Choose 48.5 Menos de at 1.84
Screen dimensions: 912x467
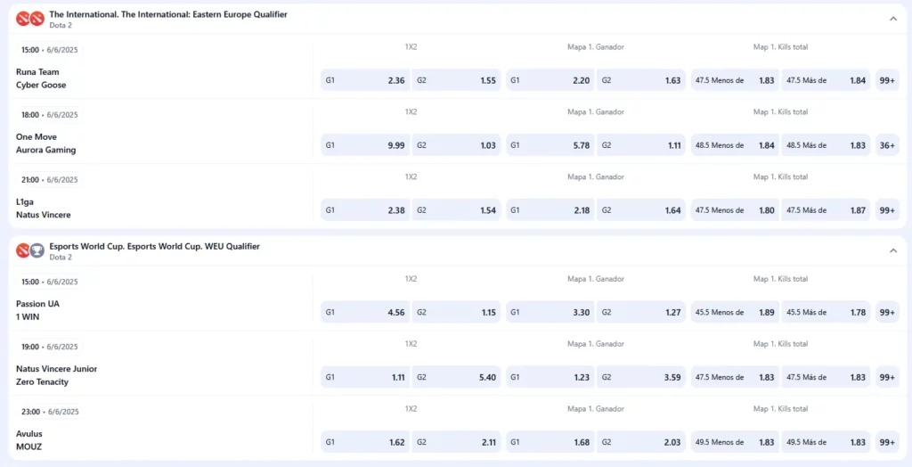click(734, 145)
